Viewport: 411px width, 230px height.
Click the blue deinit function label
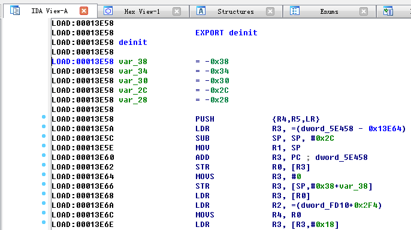[x=133, y=42]
